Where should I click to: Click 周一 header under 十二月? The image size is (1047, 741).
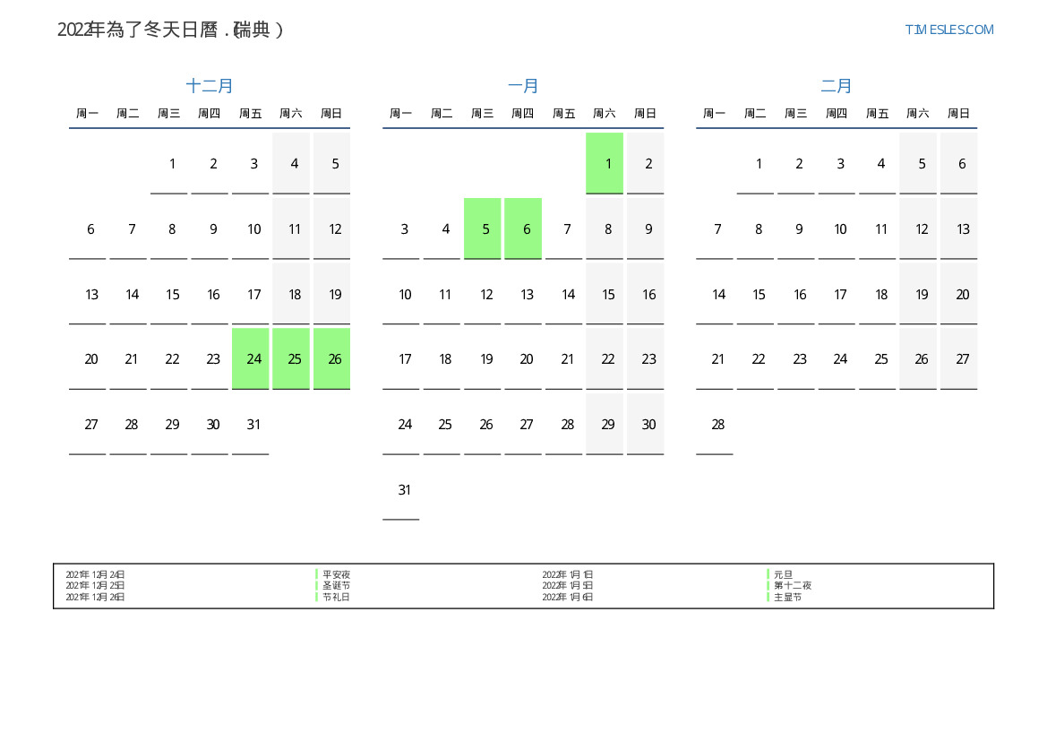pos(88,114)
